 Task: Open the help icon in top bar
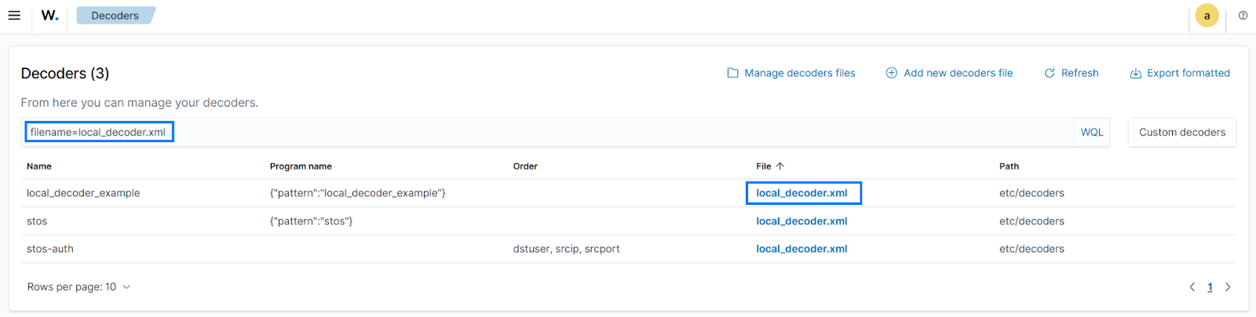[x=1243, y=16]
